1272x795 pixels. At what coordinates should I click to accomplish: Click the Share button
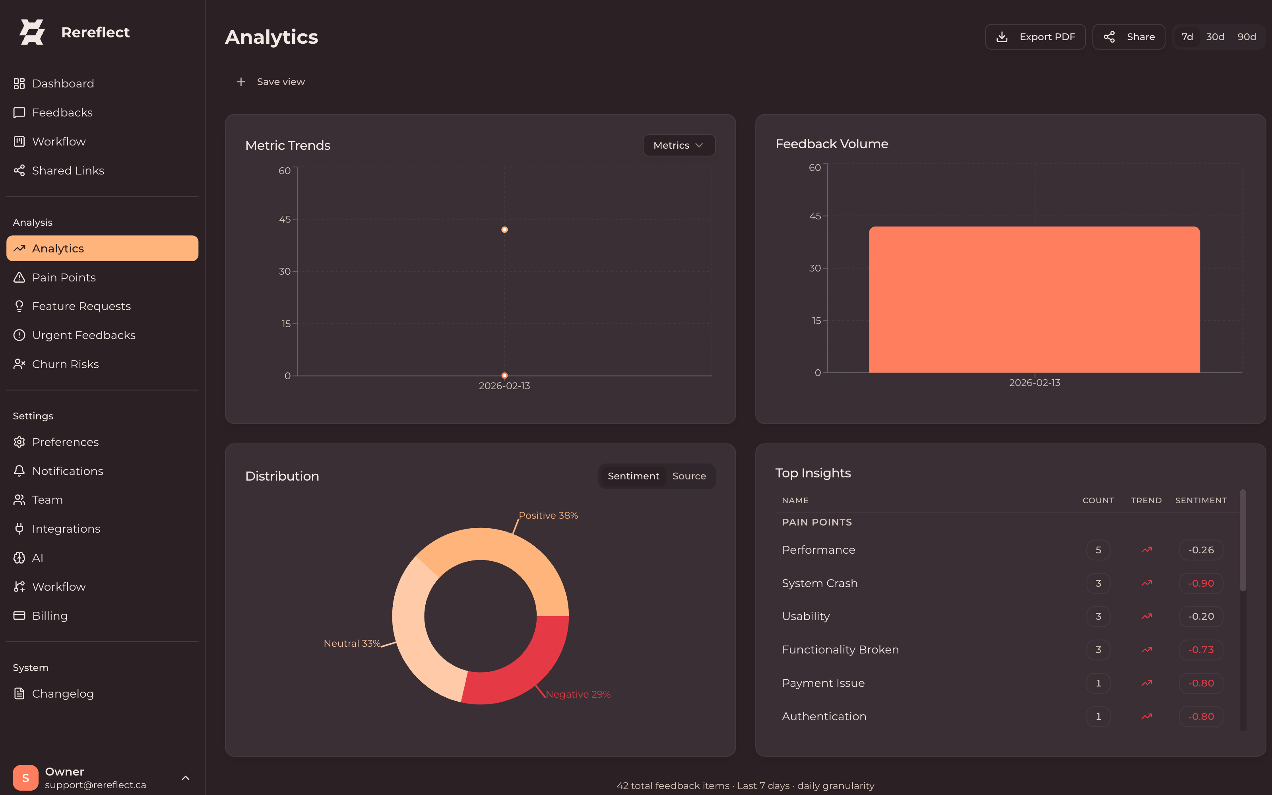tap(1128, 37)
